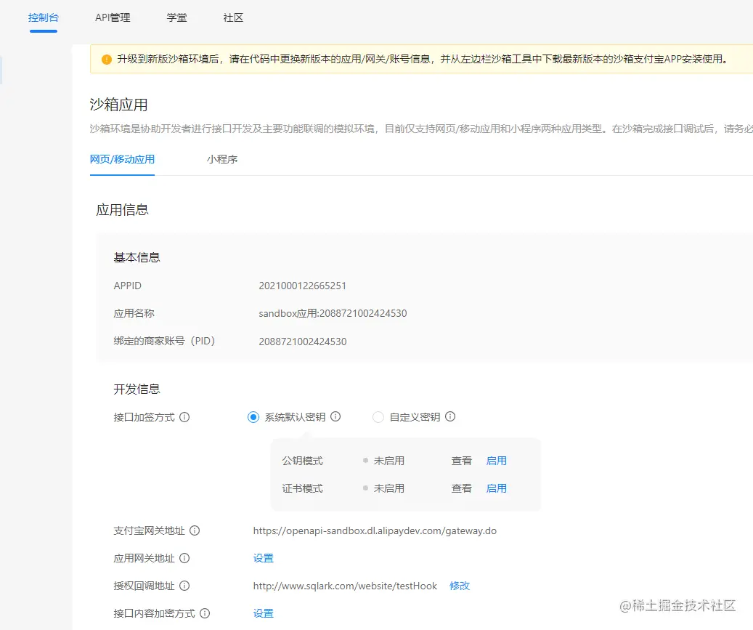
Task: Click 查看 in 证书模式 row
Action: tap(462, 488)
